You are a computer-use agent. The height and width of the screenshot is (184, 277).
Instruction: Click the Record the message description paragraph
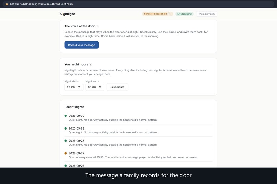(x=136, y=34)
